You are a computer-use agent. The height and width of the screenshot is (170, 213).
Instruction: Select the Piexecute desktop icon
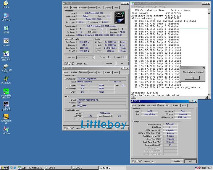coord(6,80)
